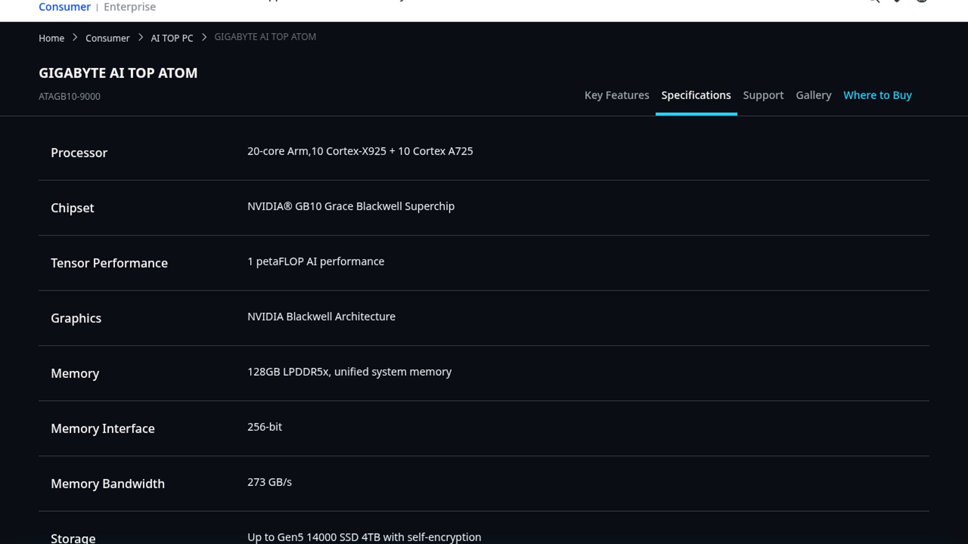This screenshot has width=968, height=544.
Task: Go to Home via breadcrumb
Action: [51, 38]
